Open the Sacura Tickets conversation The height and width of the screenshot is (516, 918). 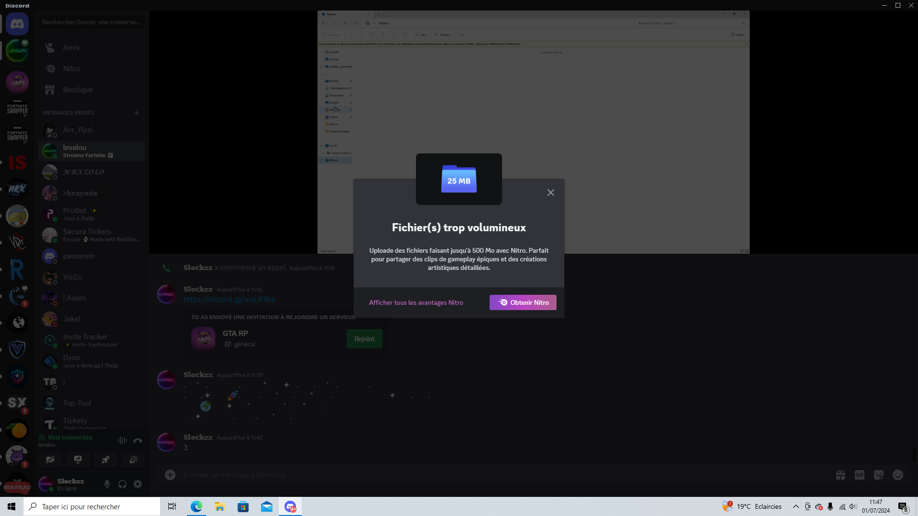click(92, 235)
